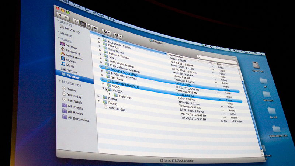
Task: Open the Help menu
Action: [x=111, y=19]
